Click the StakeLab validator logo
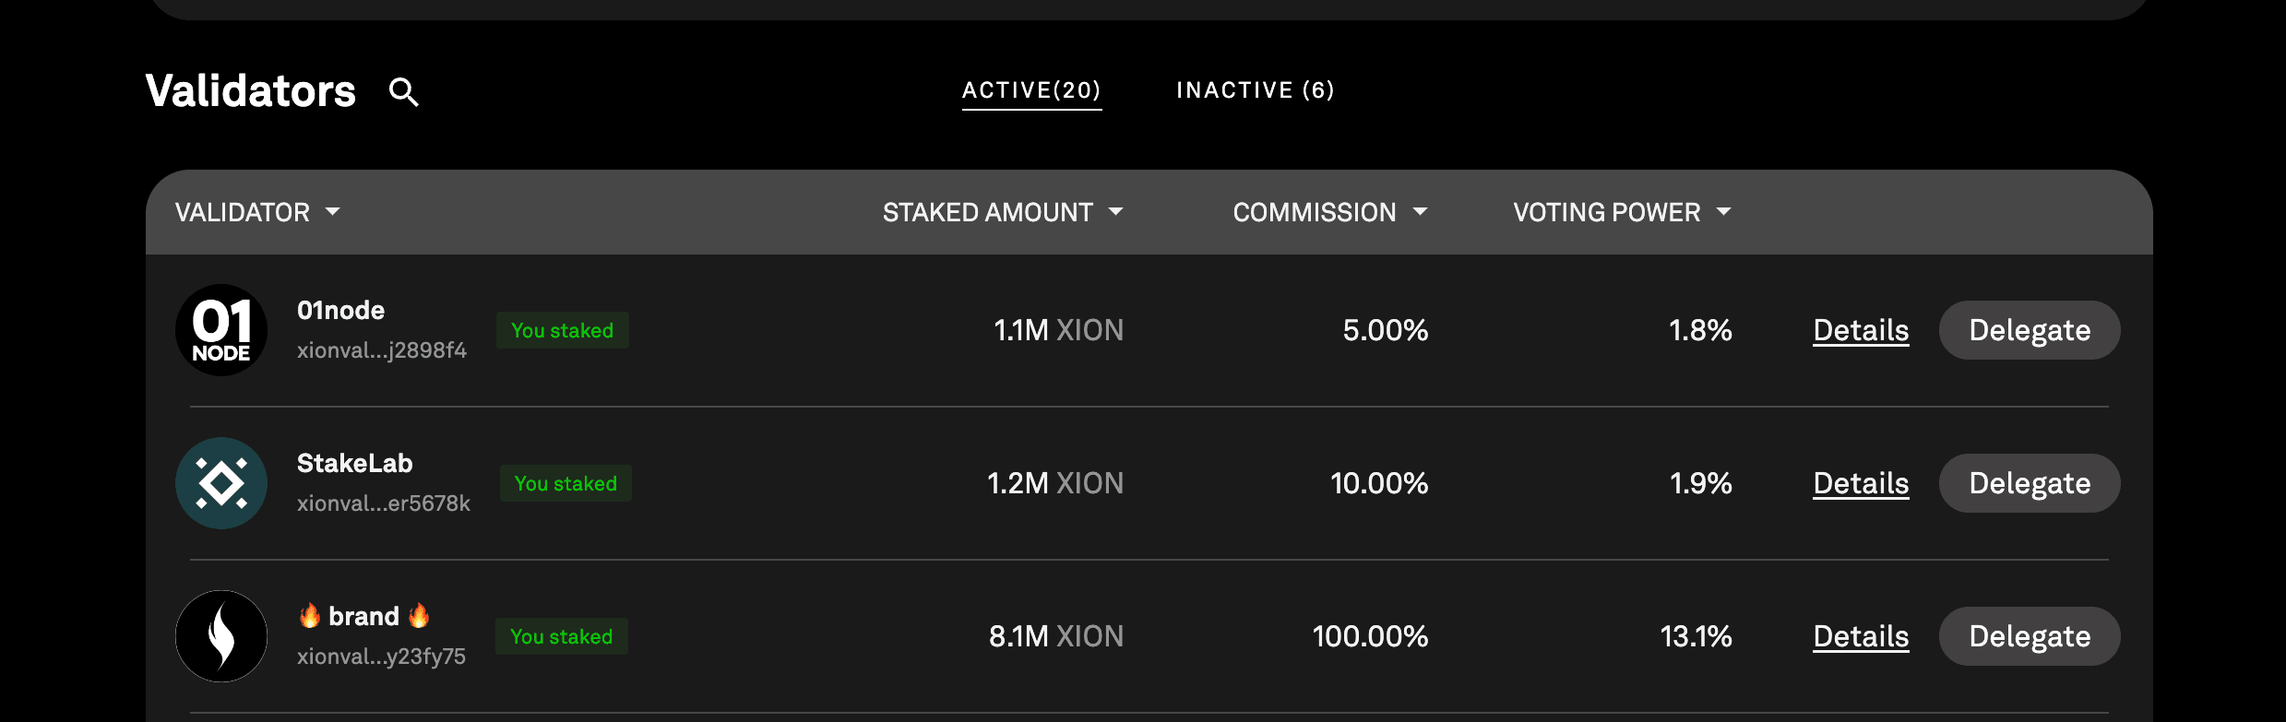Image resolution: width=2286 pixels, height=722 pixels. pyautogui.click(x=221, y=483)
